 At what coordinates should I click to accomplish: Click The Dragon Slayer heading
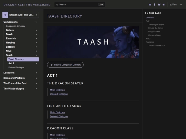click(x=65, y=83)
